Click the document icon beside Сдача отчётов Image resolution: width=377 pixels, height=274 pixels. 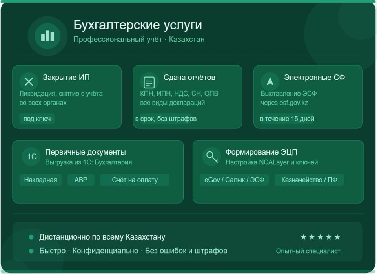[149, 82]
